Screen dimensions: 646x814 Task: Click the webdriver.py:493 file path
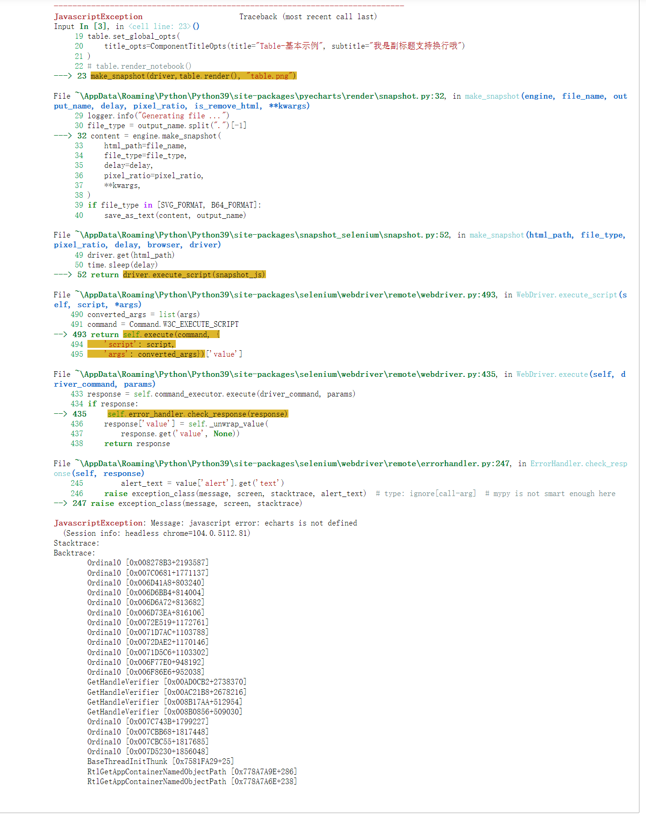[x=285, y=295]
